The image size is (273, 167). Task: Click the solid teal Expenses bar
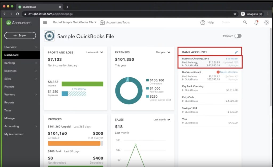[65, 94]
